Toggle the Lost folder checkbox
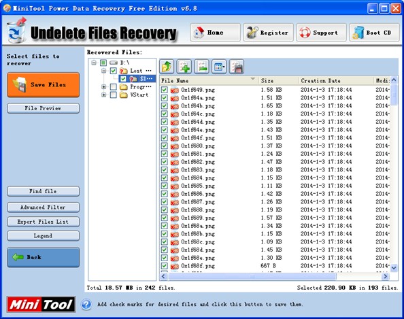404x319 pixels. (x=114, y=71)
